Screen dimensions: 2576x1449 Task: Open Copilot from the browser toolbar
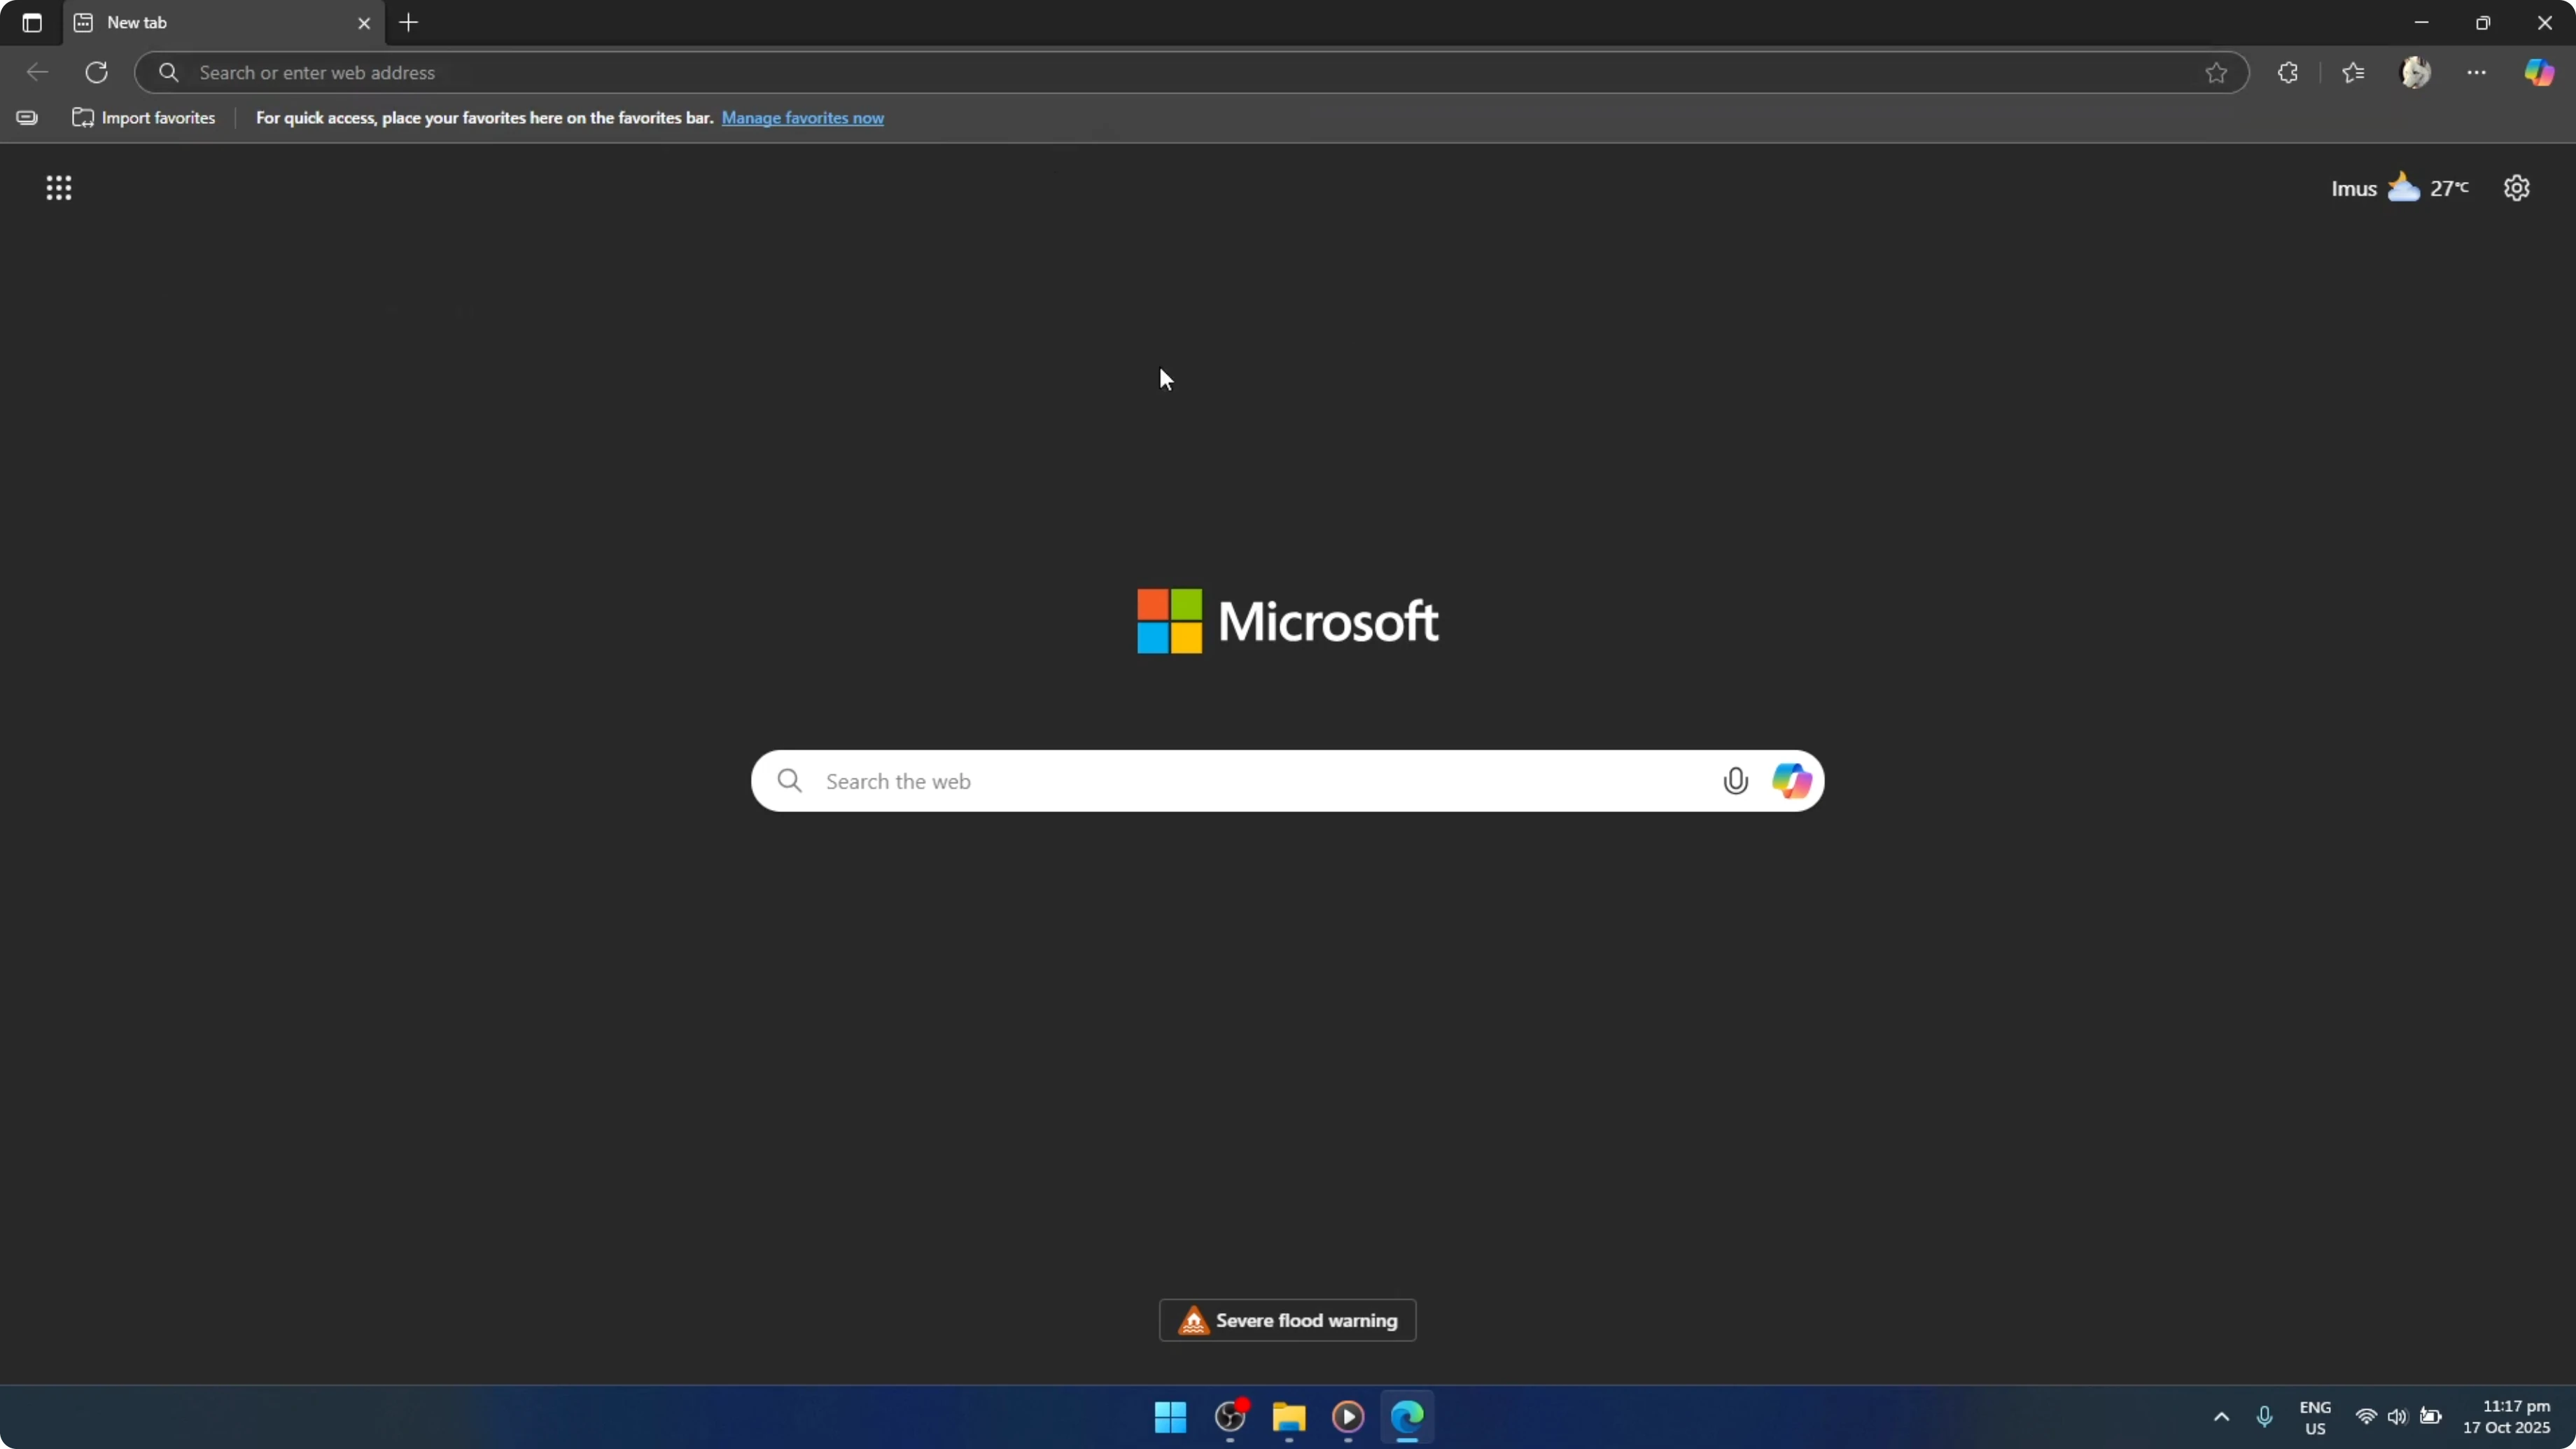pyautogui.click(x=2540, y=72)
